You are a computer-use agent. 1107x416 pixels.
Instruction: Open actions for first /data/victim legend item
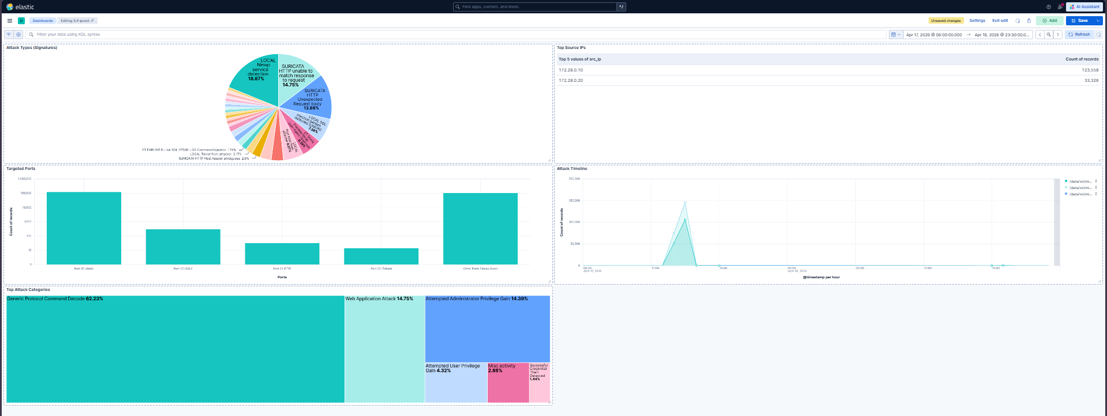pyautogui.click(x=1096, y=181)
